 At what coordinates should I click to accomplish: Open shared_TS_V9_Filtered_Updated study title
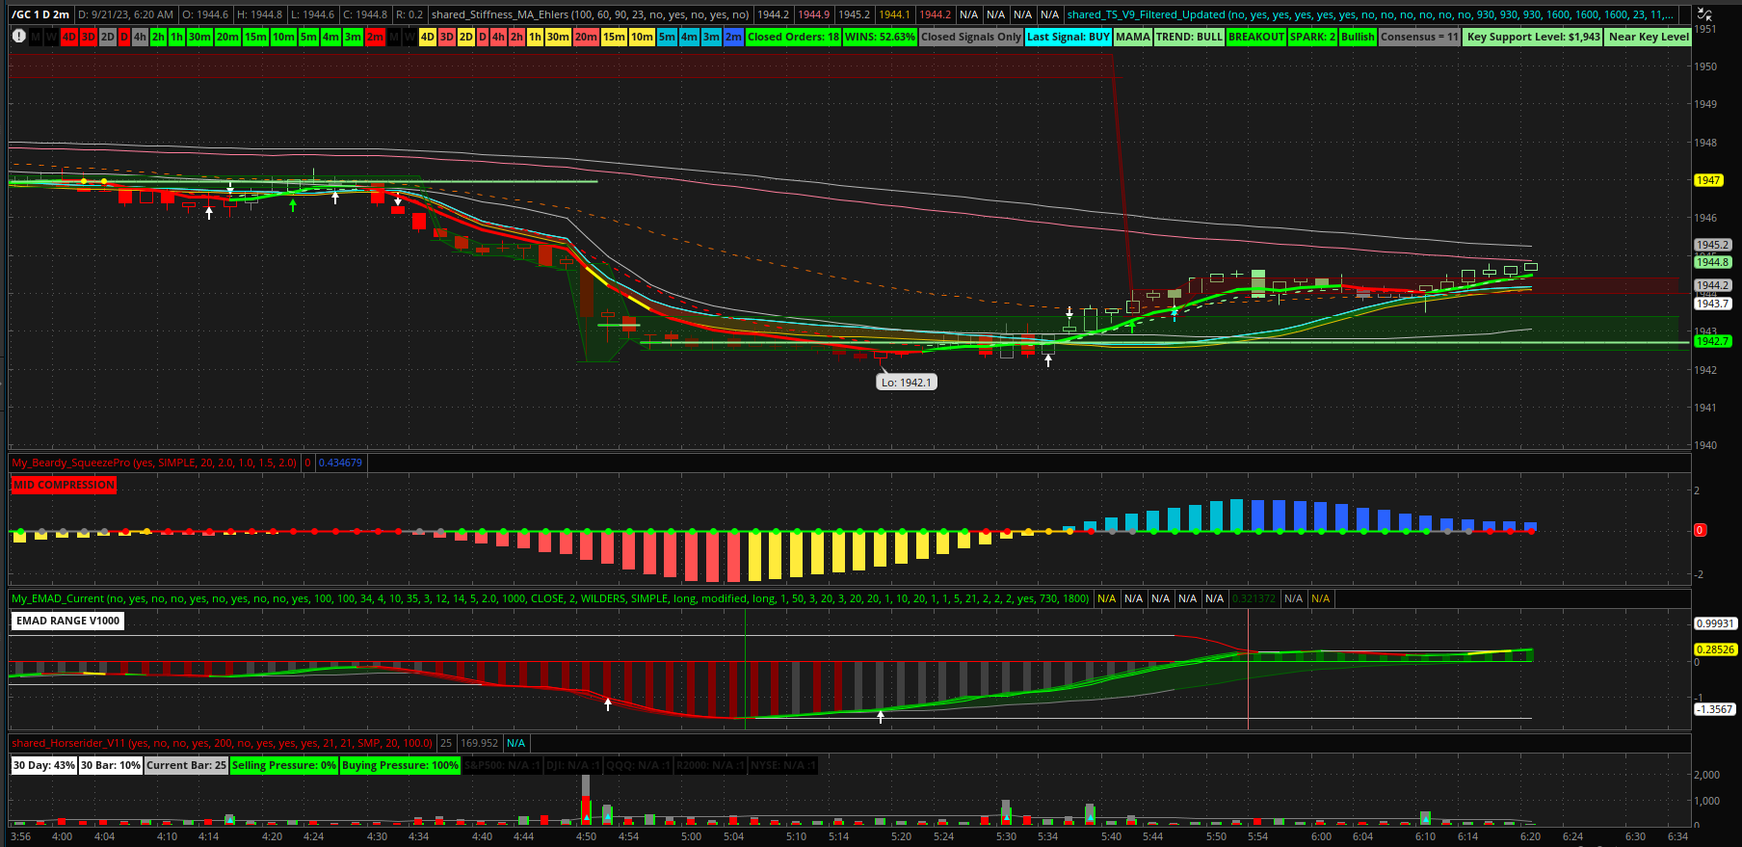pyautogui.click(x=1368, y=14)
